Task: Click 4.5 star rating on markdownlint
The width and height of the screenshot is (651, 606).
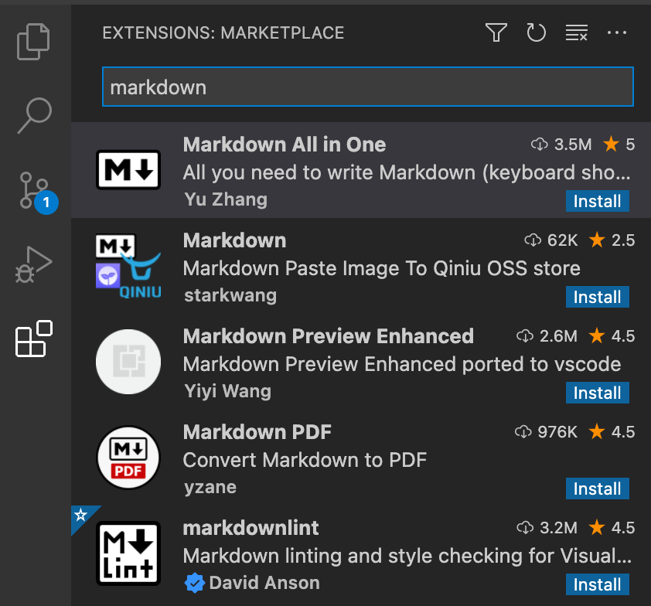Action: click(612, 528)
